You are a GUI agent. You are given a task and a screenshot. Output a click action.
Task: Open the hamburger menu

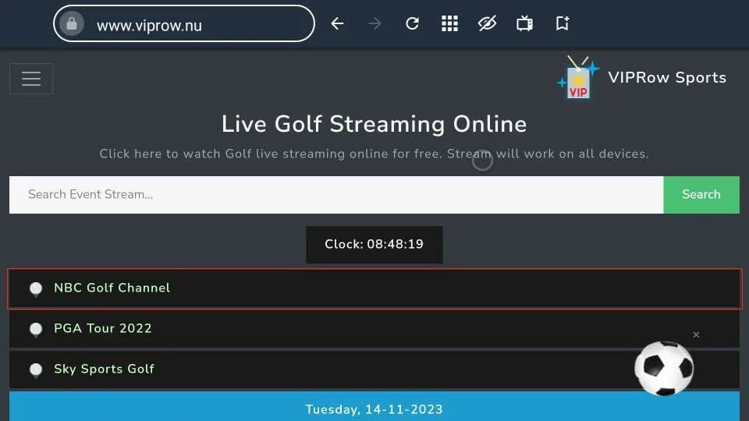point(31,79)
